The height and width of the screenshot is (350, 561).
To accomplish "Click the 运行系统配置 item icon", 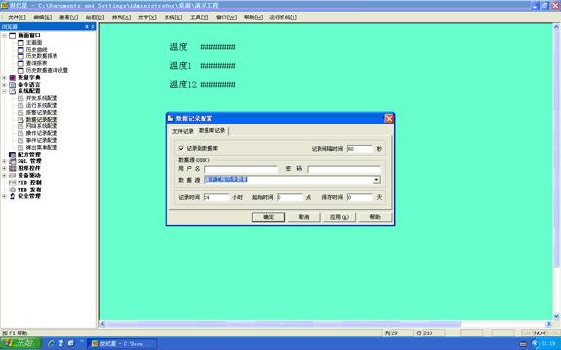I will (x=20, y=105).
